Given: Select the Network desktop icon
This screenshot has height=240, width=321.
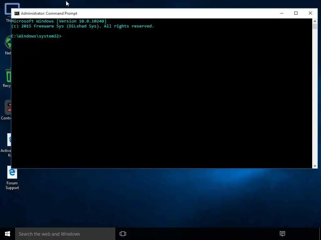Looking at the screenshot, I should 8,45.
